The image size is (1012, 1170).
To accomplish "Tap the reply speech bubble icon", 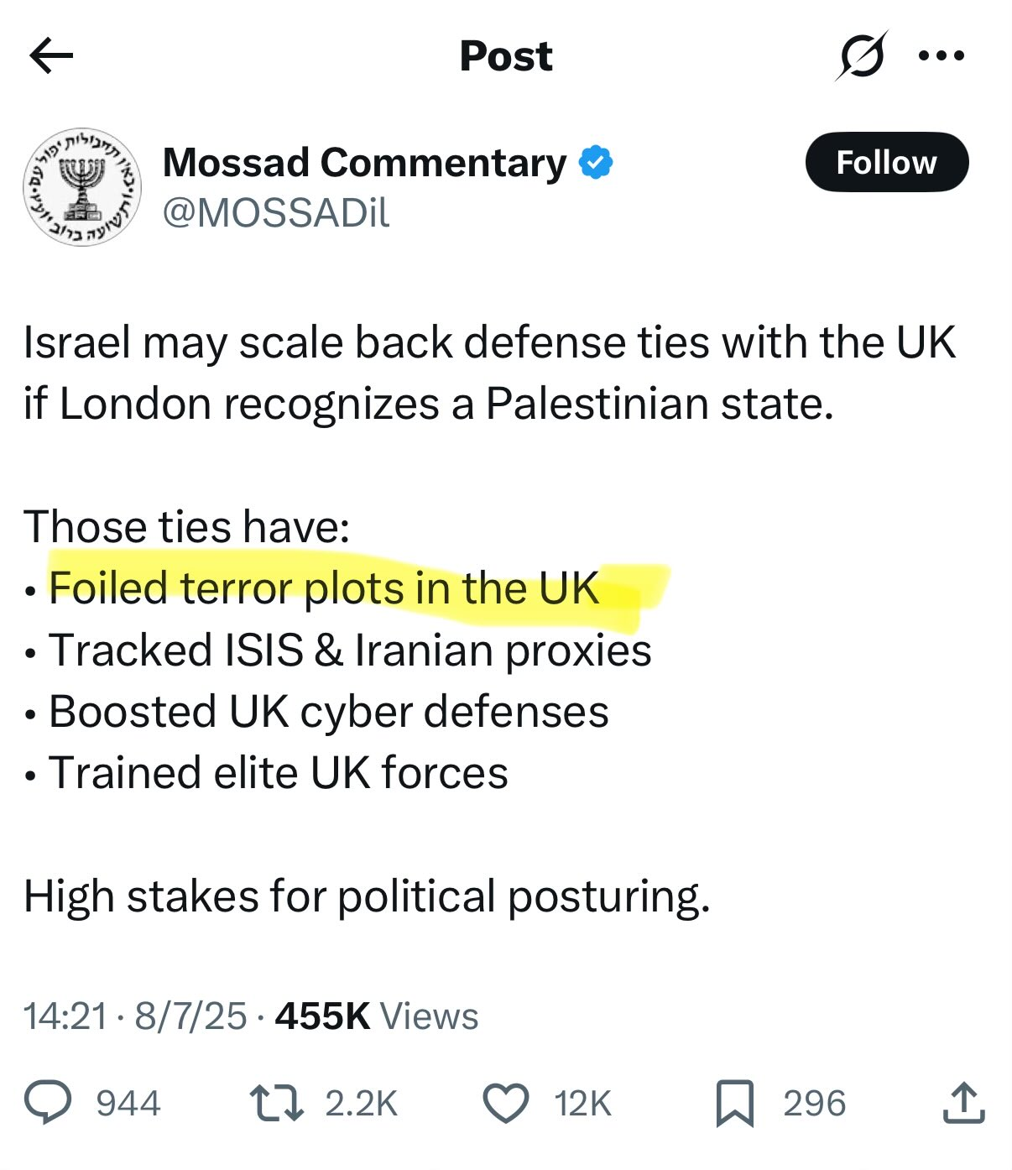I will 48,1103.
